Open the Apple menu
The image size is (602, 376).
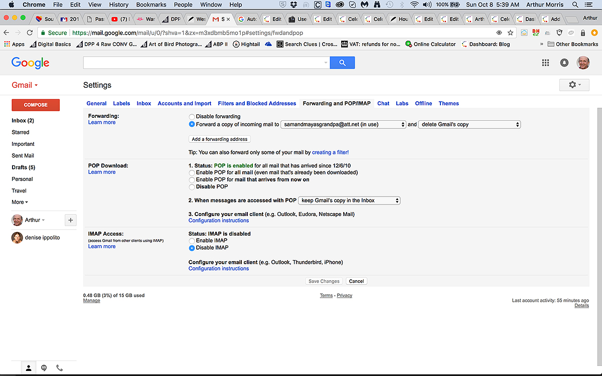(11, 5)
